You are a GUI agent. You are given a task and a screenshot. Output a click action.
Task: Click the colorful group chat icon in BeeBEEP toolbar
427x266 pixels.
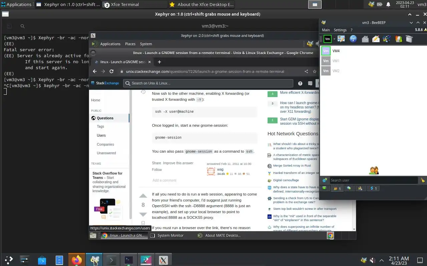click(387, 39)
